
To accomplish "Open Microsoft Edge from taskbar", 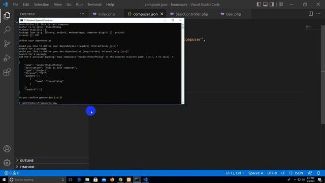I will pyautogui.click(x=79, y=179).
